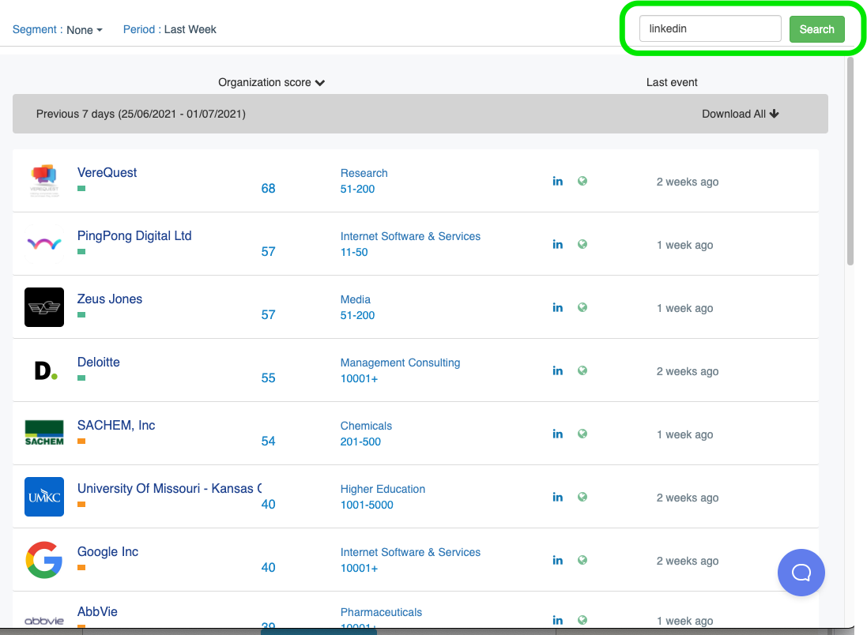Screen dimensions: 867x635
Task: Click the 11-50 company size
Action: pyautogui.click(x=354, y=252)
